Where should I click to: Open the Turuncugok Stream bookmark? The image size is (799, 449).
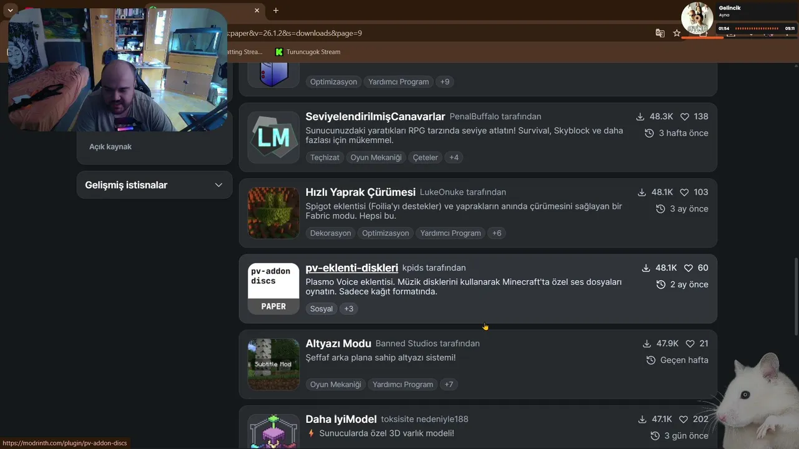pos(308,52)
